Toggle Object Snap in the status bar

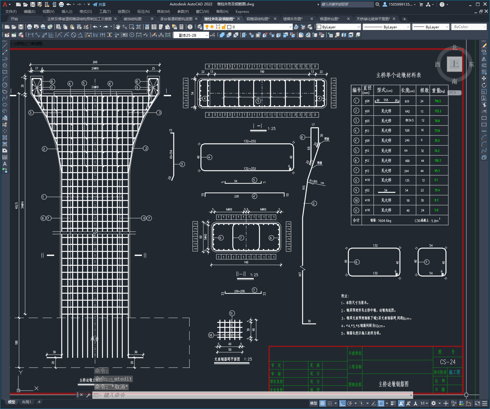click(381, 403)
